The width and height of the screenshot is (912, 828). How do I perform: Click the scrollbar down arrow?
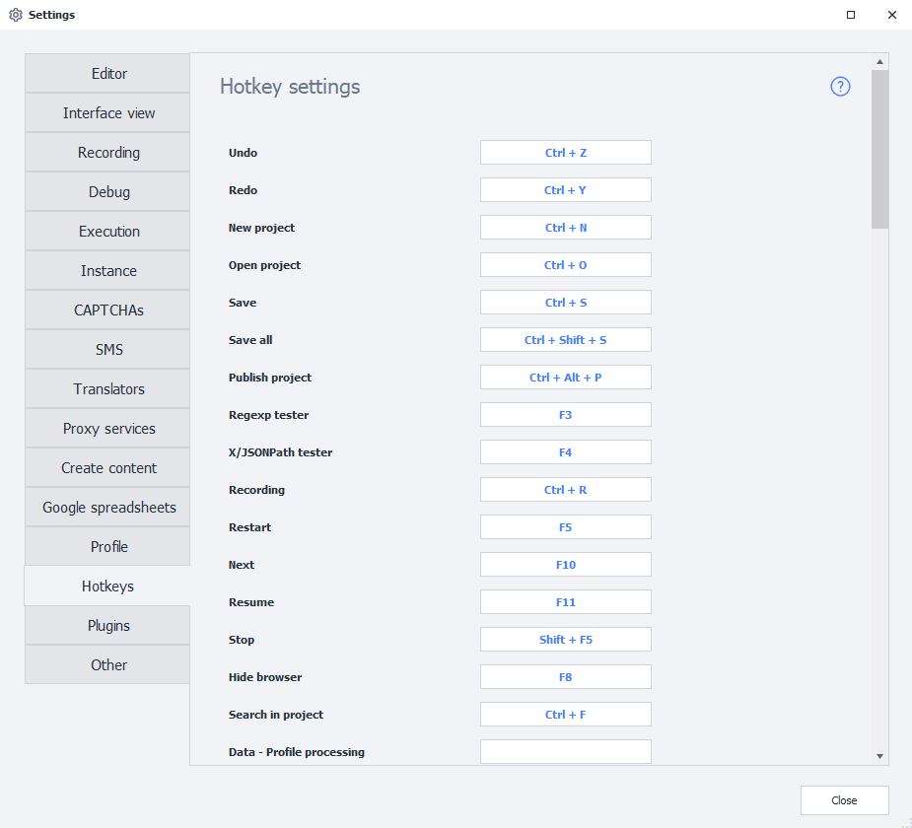point(879,755)
